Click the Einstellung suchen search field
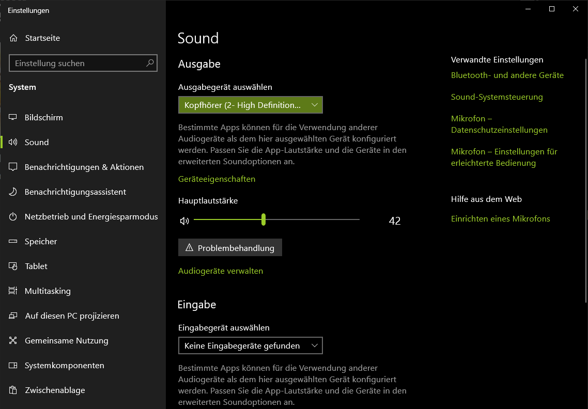This screenshot has height=409, width=588. pos(78,63)
